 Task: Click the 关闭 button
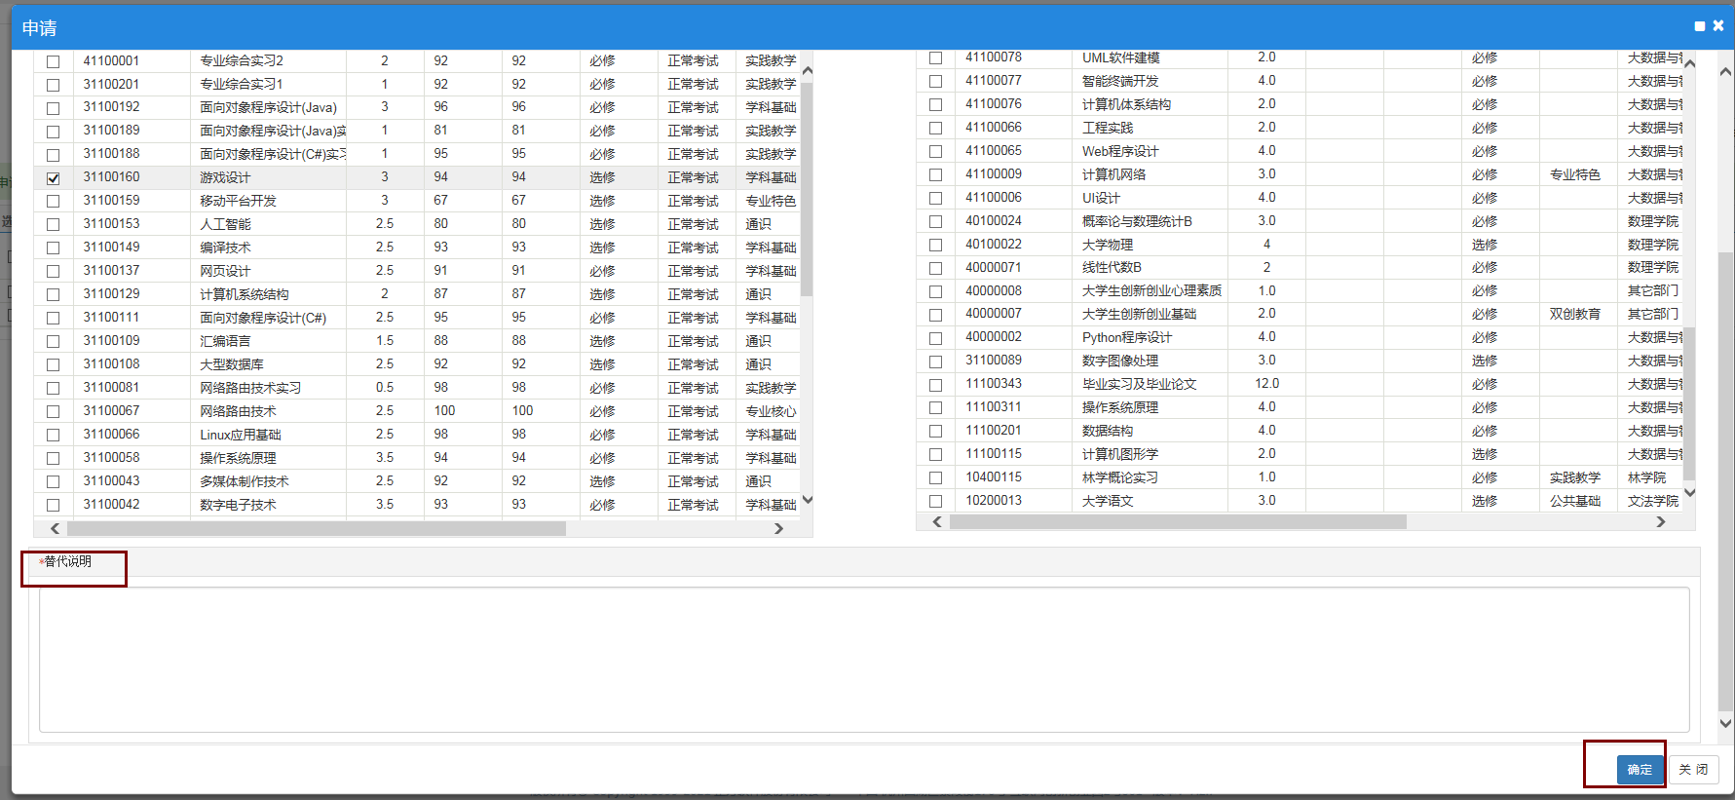pyautogui.click(x=1693, y=769)
